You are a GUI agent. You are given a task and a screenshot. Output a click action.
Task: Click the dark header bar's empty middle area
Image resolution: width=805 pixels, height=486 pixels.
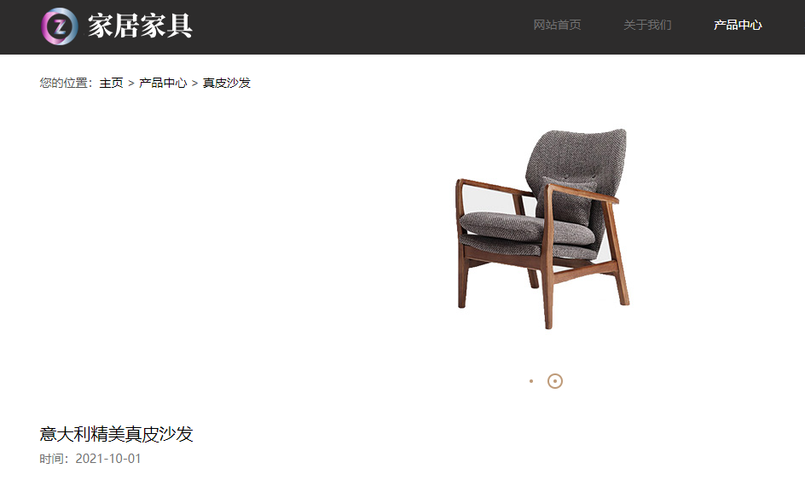pos(359,26)
